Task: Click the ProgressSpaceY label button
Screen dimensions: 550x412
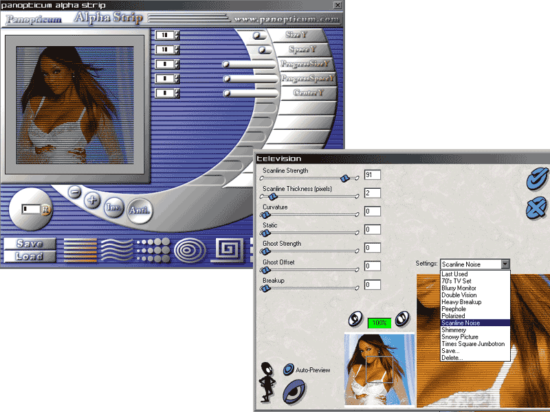Action: point(308,78)
